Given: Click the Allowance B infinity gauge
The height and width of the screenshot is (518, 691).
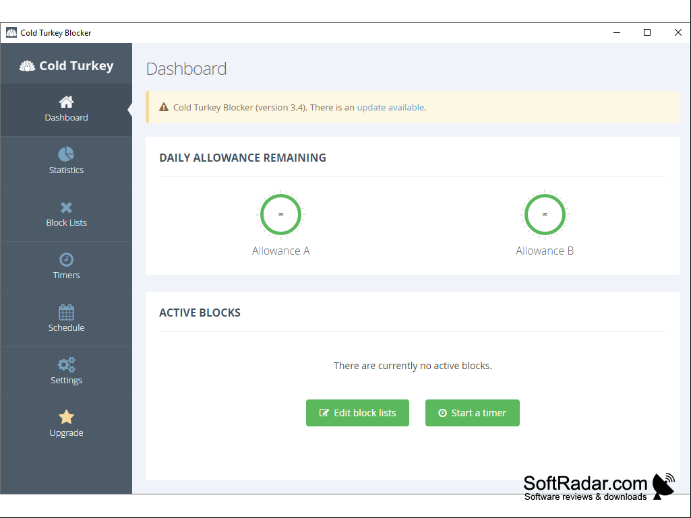Looking at the screenshot, I should coord(545,214).
